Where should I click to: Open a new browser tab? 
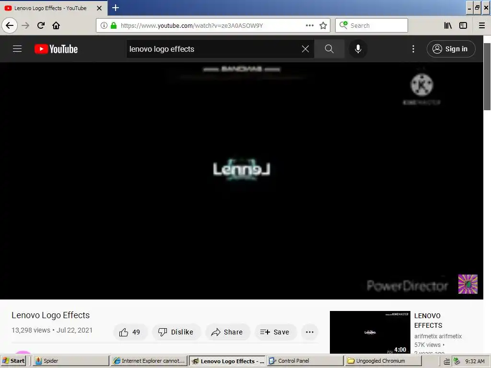pyautogui.click(x=116, y=8)
